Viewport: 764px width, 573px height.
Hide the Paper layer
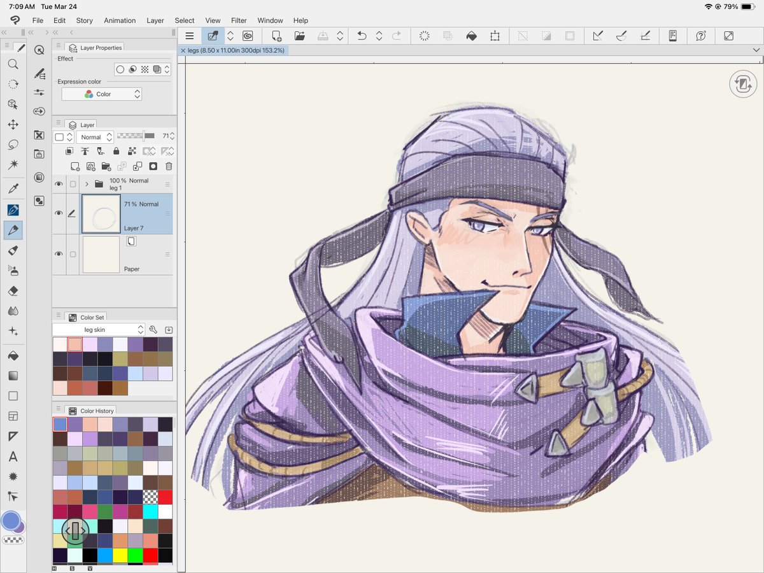click(59, 254)
